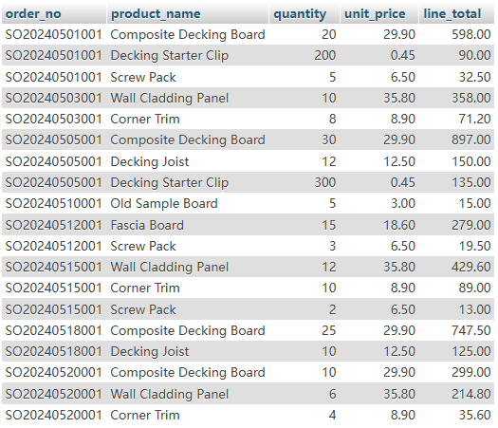Click the Old Sample Board product name
This screenshot has width=498, height=428.
164,203
